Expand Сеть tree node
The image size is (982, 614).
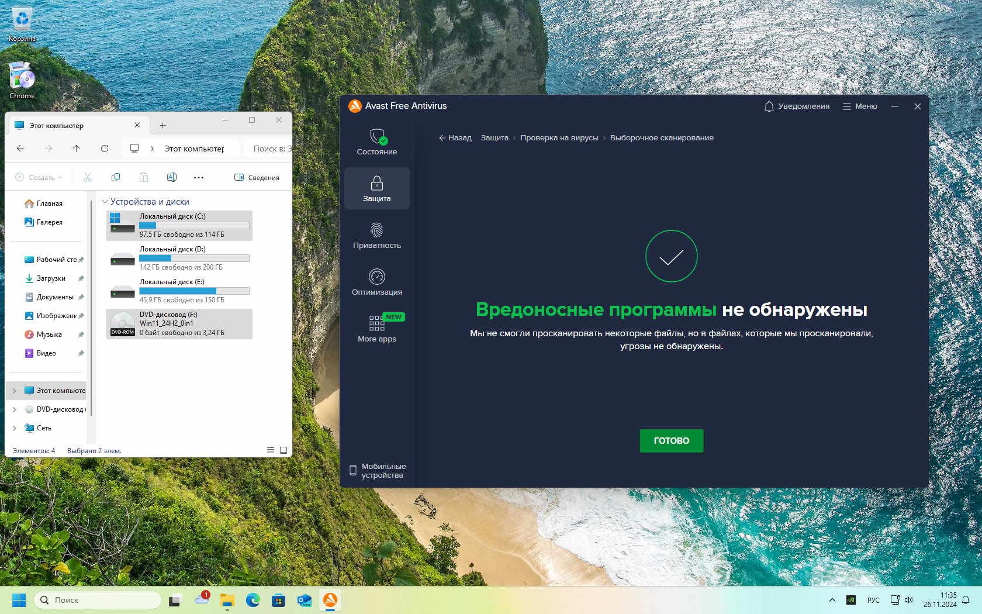tap(15, 428)
